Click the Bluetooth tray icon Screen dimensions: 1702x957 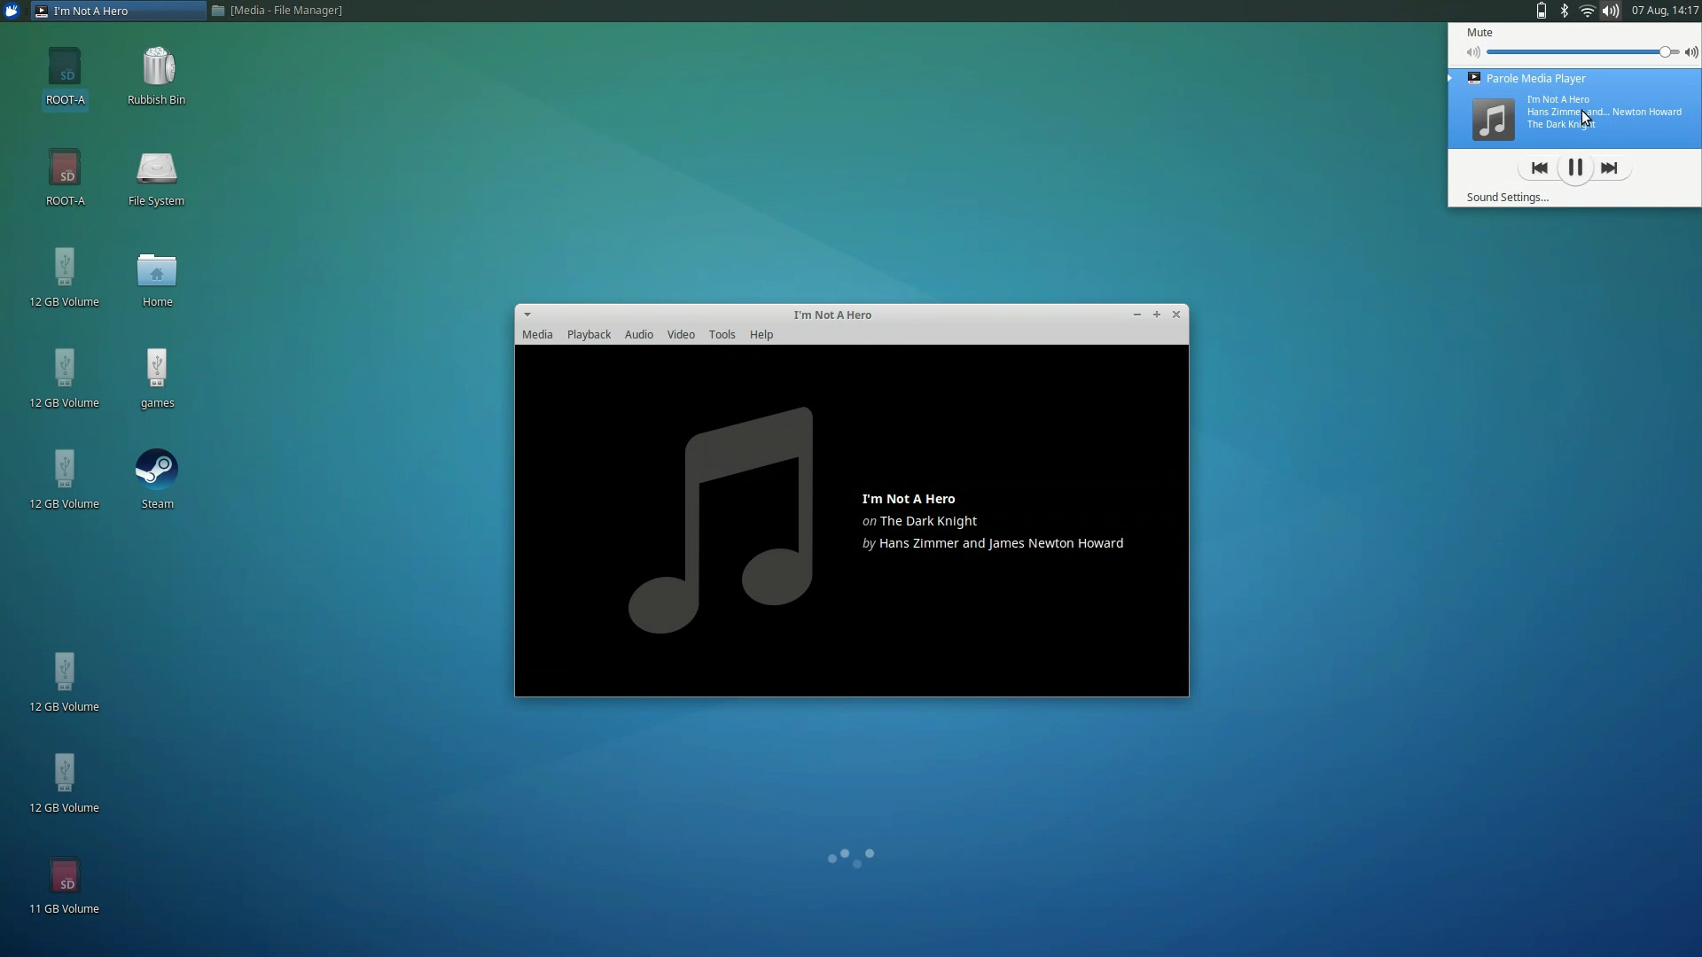pos(1565,11)
